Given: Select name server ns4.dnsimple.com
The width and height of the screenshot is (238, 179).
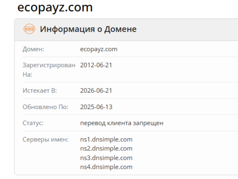Looking at the screenshot, I should click(x=106, y=167).
